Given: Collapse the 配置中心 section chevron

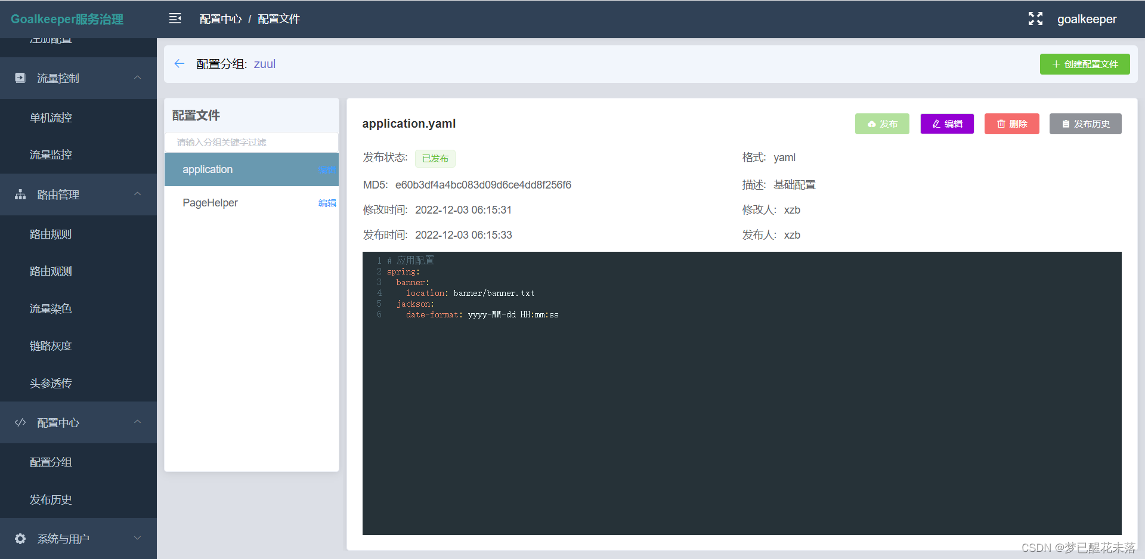Looking at the screenshot, I should (138, 422).
